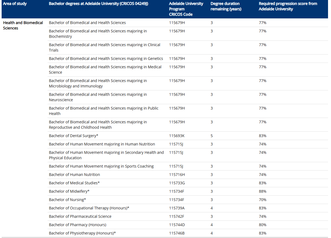Select the 4-year duration for Physiotherapy
The height and width of the screenshot is (238, 331).
pos(212,233)
